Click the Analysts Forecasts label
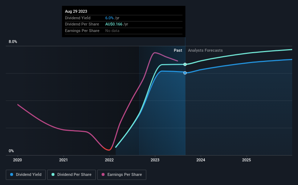Viewport: 298px width, 185px height. 205,50
